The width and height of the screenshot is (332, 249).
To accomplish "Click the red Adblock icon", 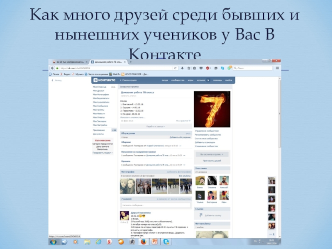I will [x=208, y=68].
